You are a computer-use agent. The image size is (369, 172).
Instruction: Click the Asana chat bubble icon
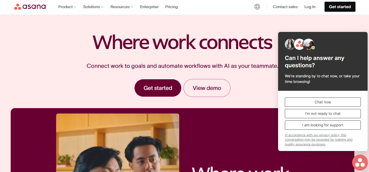[x=360, y=162]
